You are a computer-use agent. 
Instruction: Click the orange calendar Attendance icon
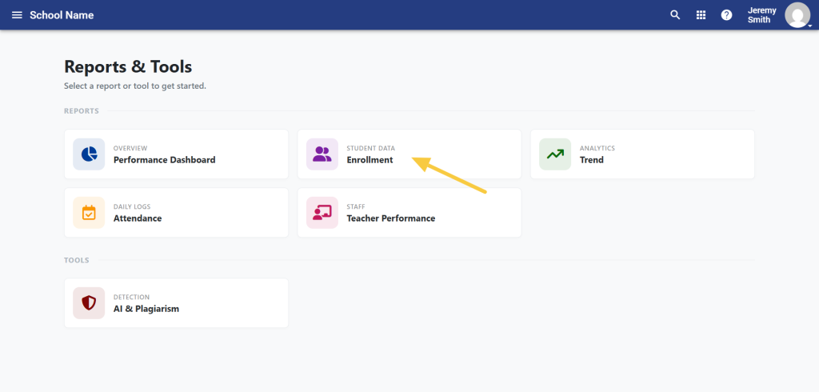pyautogui.click(x=89, y=213)
